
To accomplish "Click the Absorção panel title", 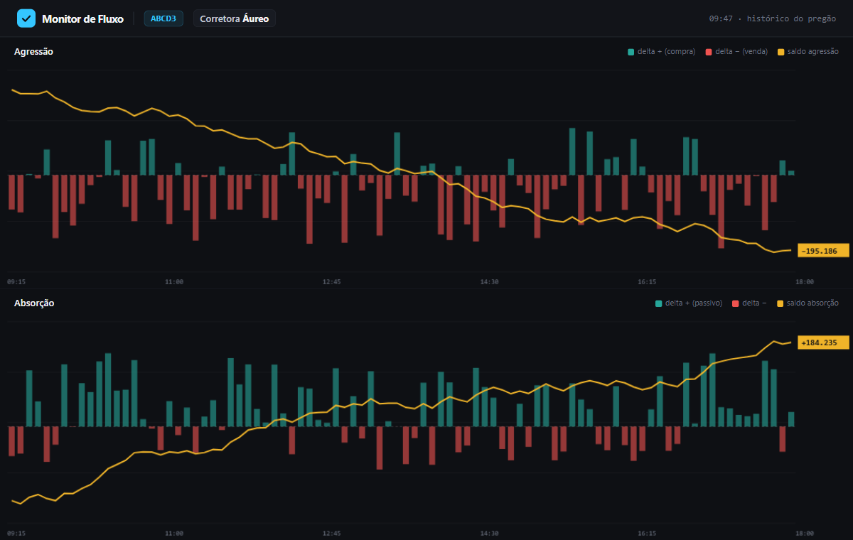I will point(34,303).
